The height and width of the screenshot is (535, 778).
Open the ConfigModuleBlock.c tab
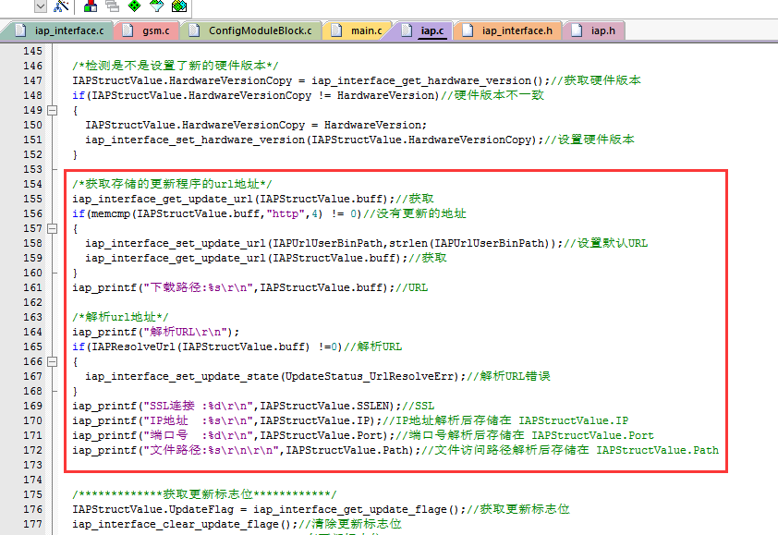251,30
